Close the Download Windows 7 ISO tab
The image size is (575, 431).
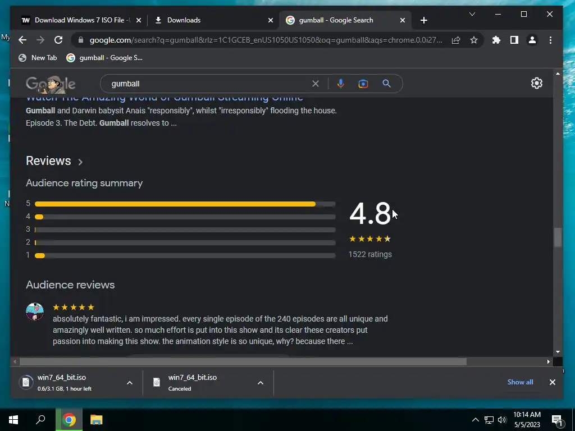139,20
